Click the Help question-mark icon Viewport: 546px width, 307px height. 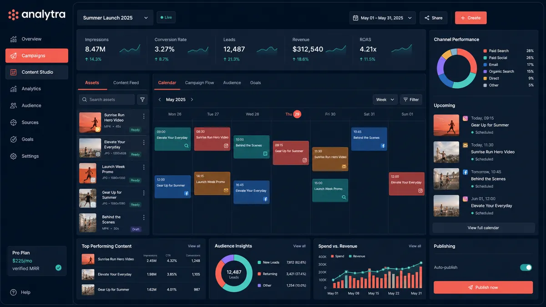[13, 292]
